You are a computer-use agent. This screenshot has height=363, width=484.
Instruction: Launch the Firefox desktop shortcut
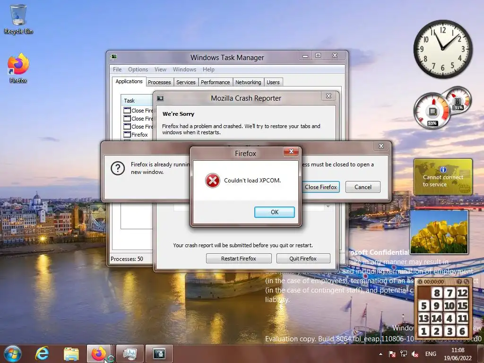tap(18, 69)
